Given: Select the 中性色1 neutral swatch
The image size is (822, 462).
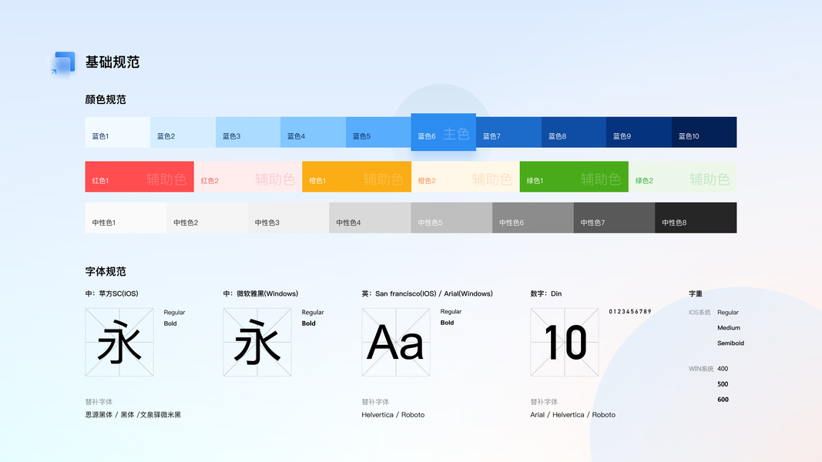Looking at the screenshot, I should coord(126,218).
